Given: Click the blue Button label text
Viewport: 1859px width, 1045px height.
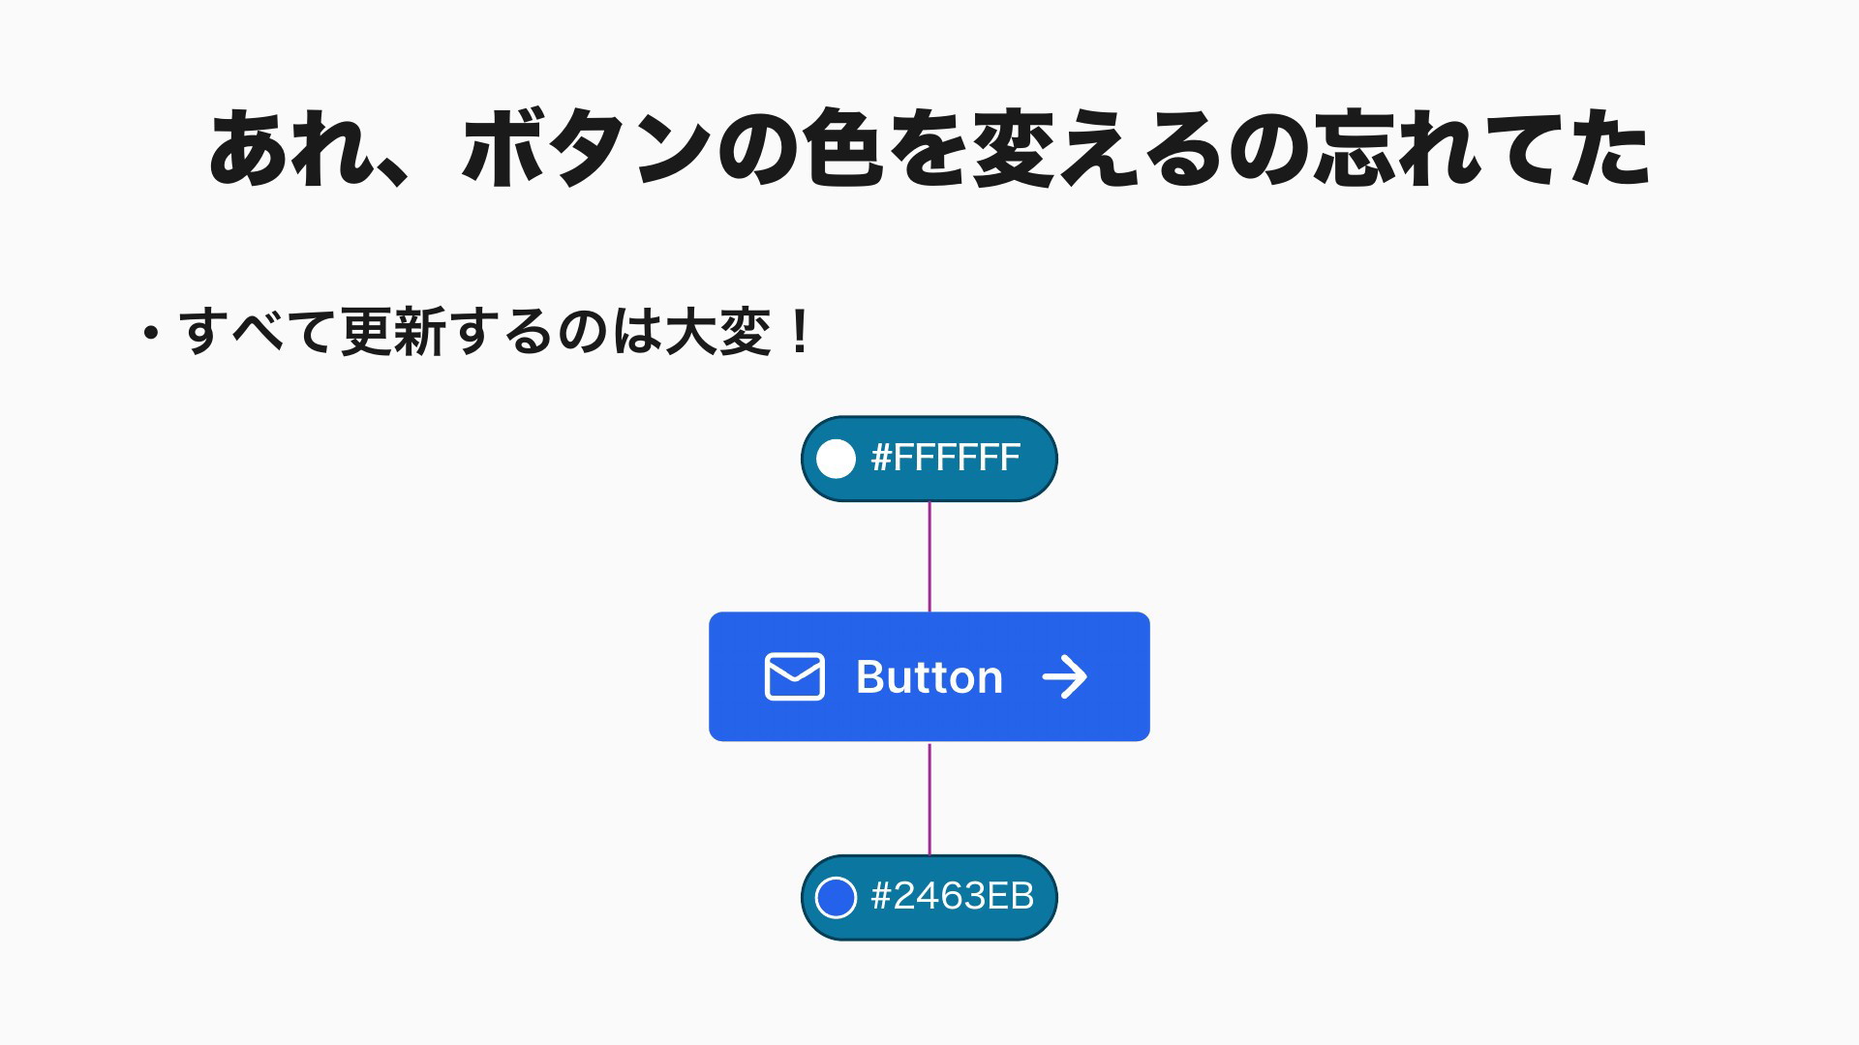Looking at the screenshot, I should 929,676.
